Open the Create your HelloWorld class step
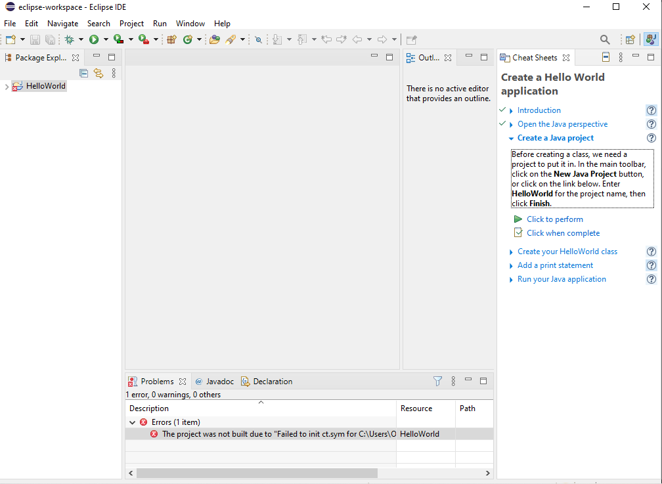This screenshot has height=484, width=662. [567, 252]
